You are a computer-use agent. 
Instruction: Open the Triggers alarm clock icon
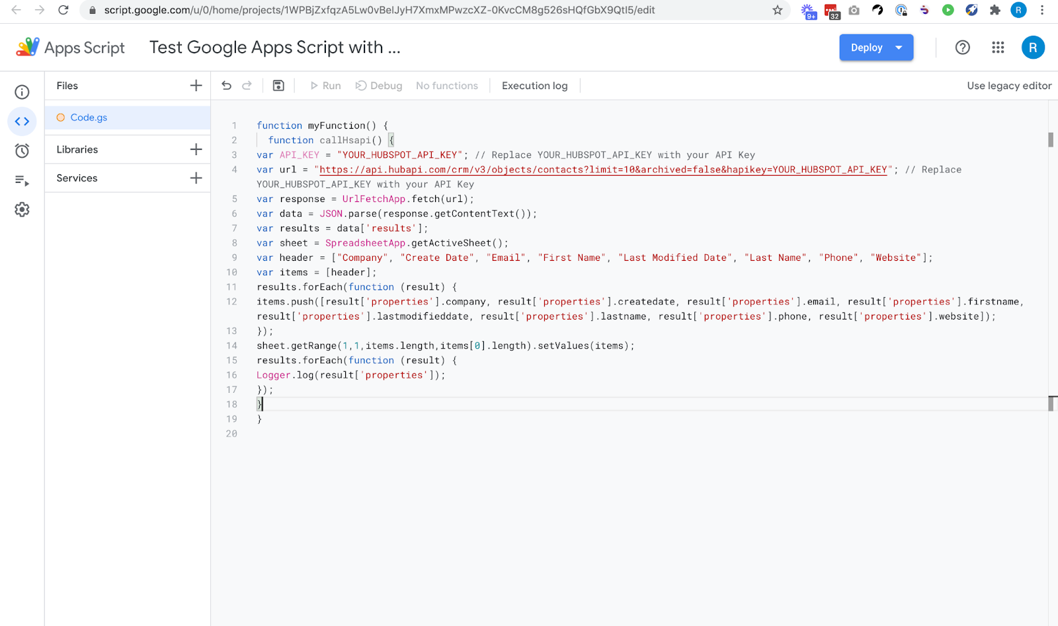[22, 151]
